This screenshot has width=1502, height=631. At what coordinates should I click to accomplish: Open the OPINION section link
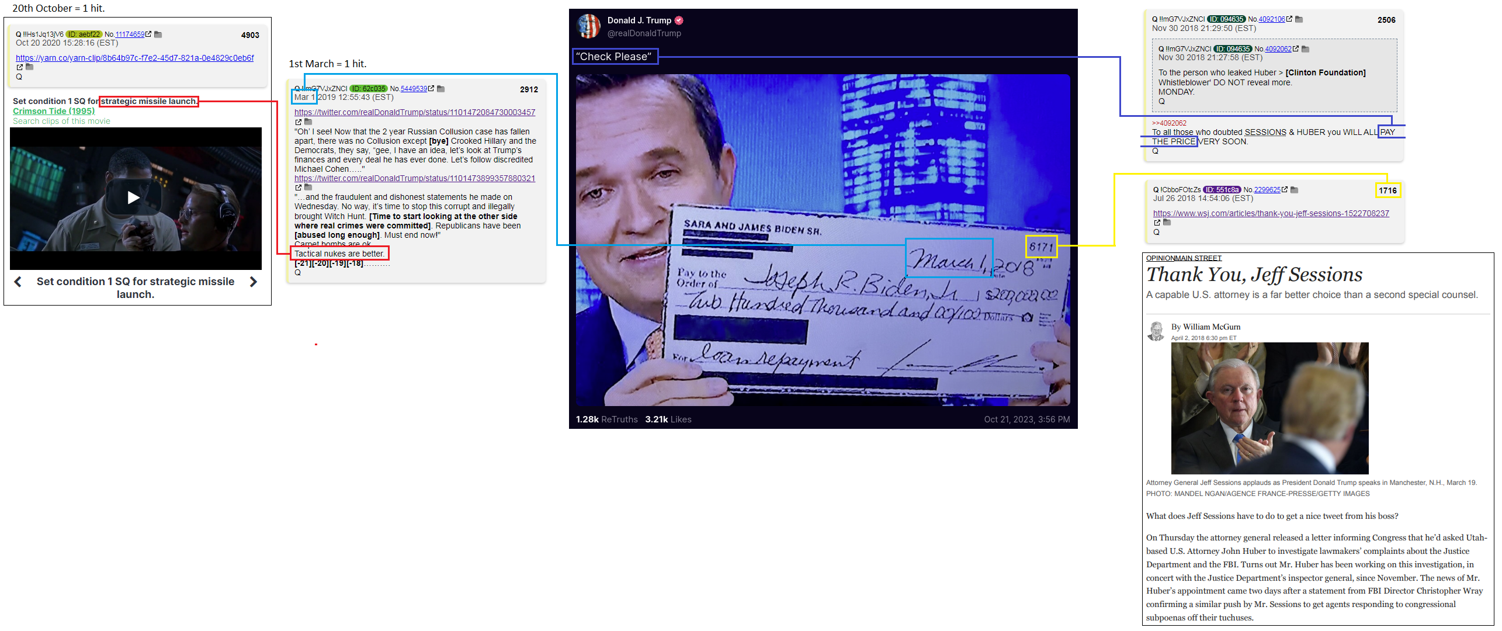1161,258
